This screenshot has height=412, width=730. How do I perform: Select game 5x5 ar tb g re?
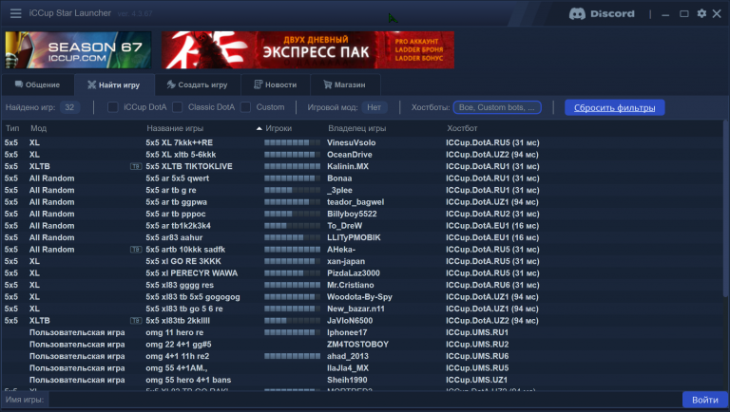pyautogui.click(x=363, y=190)
